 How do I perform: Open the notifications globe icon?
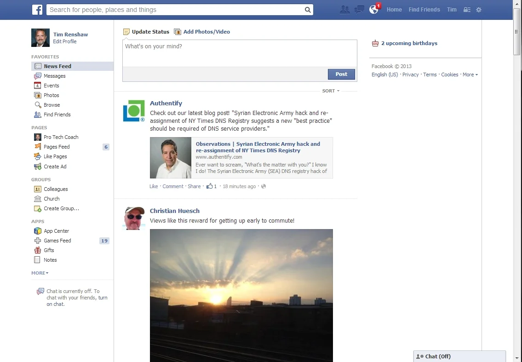pos(374,10)
